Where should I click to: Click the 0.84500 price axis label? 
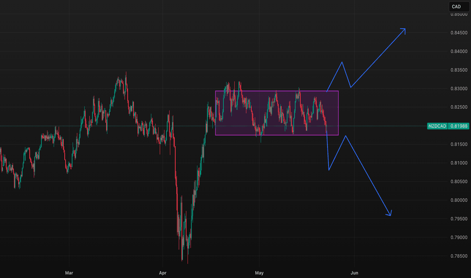[x=459, y=33]
